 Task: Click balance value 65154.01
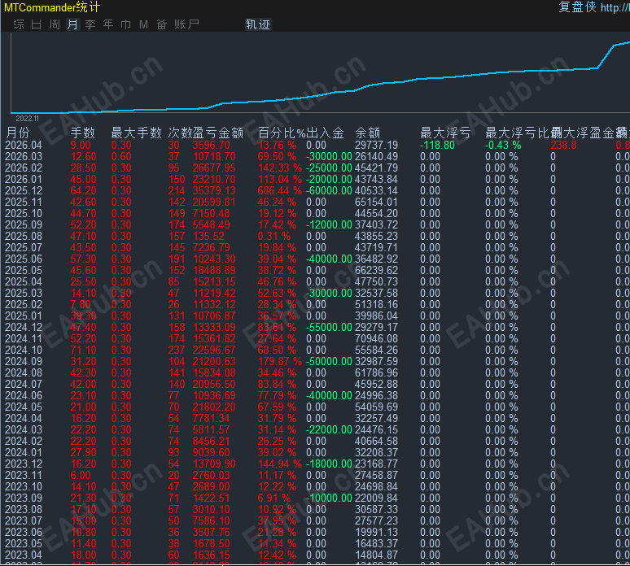click(376, 202)
